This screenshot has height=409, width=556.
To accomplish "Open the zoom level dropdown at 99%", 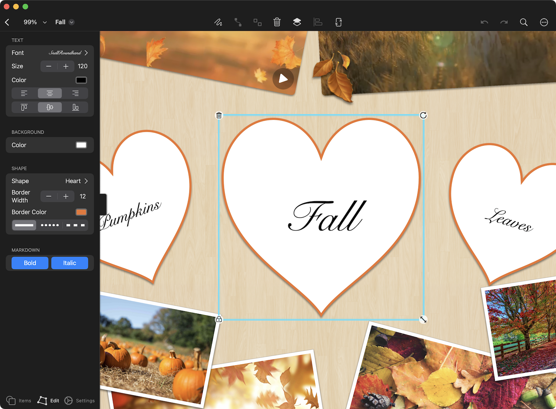I will (35, 22).
